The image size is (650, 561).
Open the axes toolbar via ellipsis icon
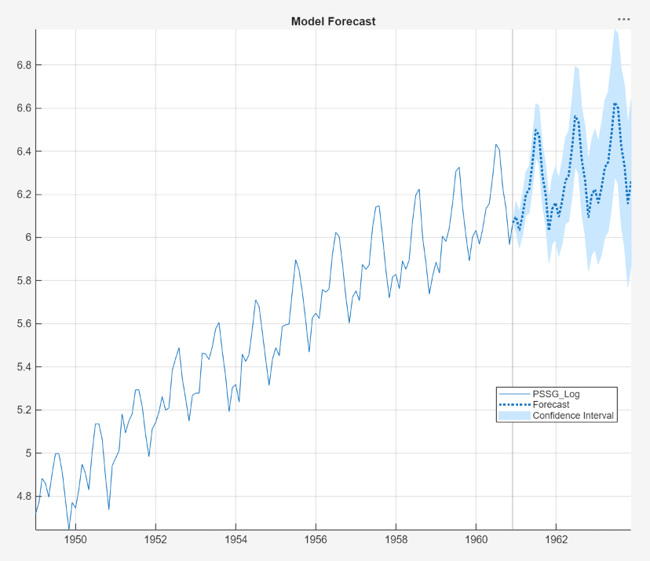click(x=626, y=17)
